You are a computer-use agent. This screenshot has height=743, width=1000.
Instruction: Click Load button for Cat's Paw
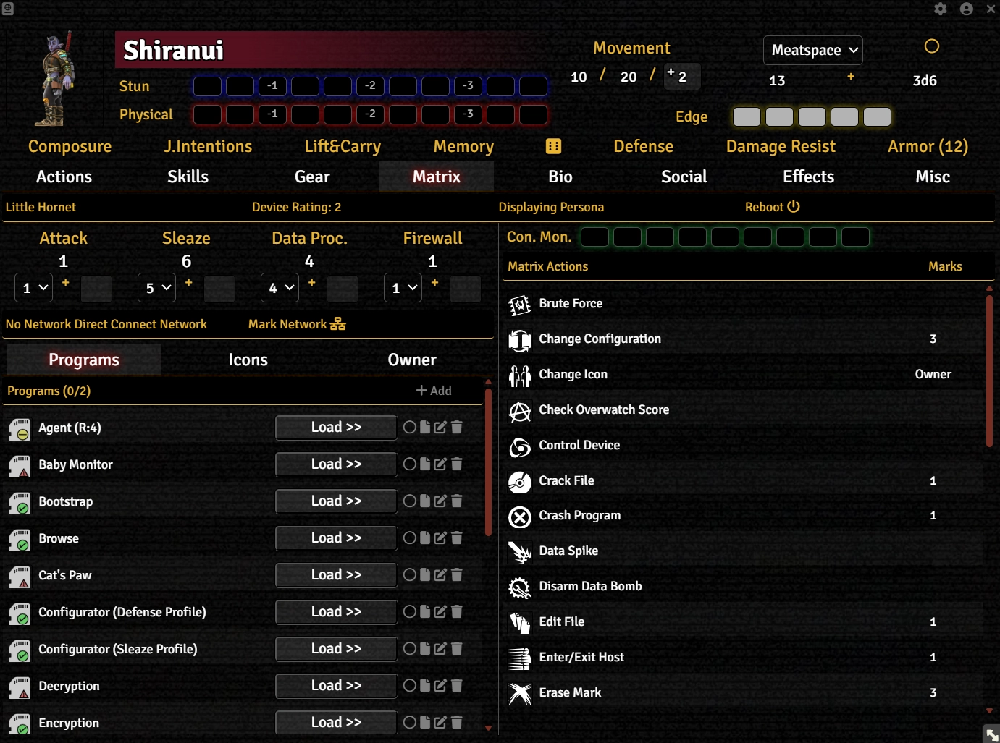pos(336,575)
